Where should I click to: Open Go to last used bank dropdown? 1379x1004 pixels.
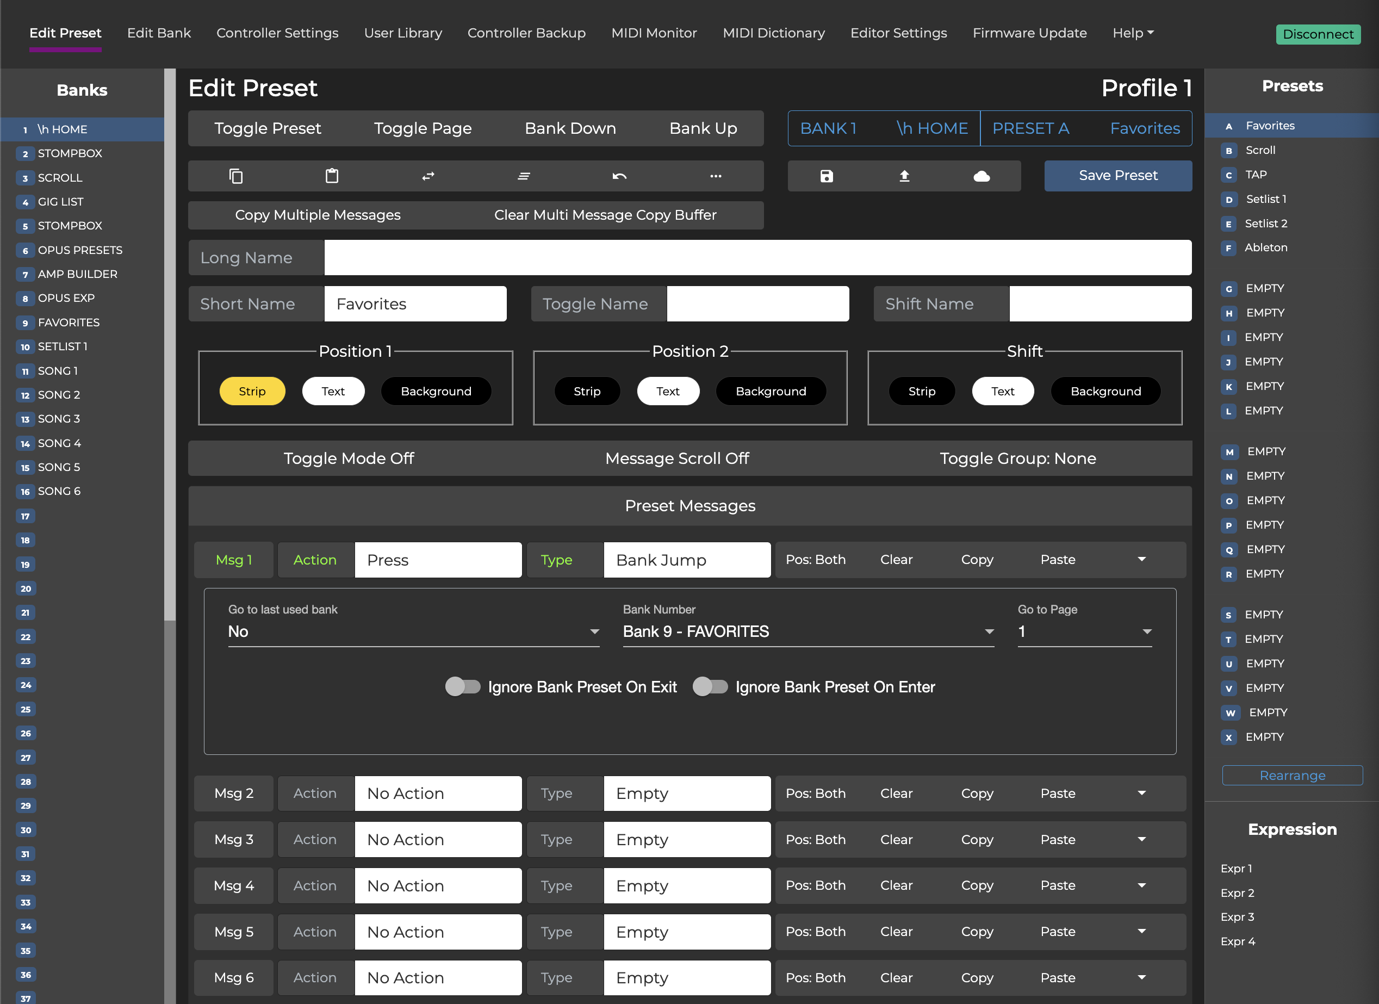pyautogui.click(x=413, y=632)
